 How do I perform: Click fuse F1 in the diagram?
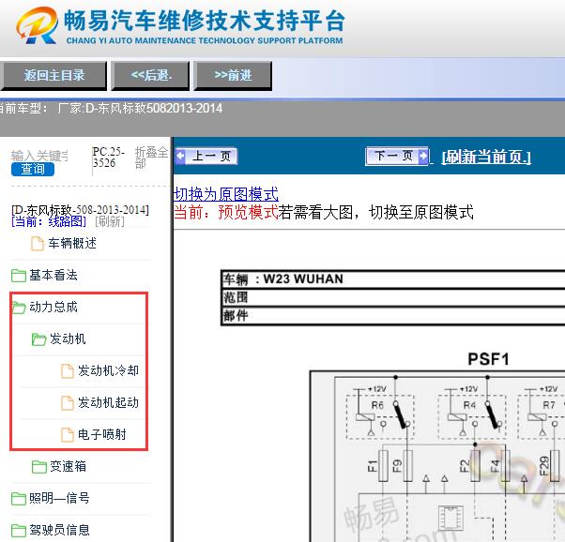click(x=383, y=465)
